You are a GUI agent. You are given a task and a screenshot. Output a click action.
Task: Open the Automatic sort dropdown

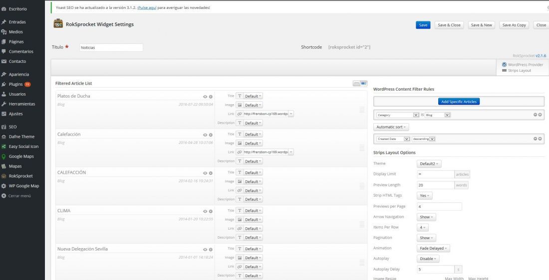click(x=391, y=127)
